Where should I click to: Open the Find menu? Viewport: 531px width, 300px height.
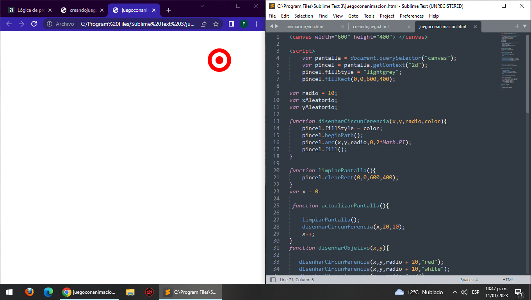(x=323, y=16)
